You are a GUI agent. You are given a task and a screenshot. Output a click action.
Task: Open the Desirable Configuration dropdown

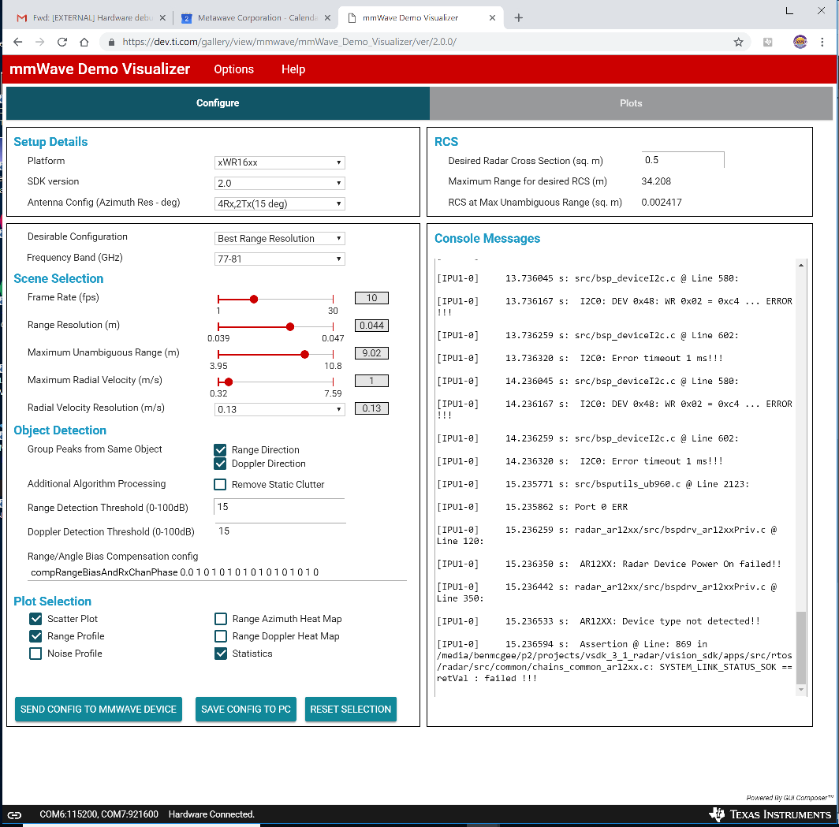(x=279, y=239)
